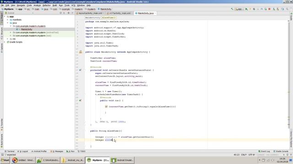The image size is (293, 164).
Task: Switch to v17 activity_main.xml editor tab
Action: [120, 13]
